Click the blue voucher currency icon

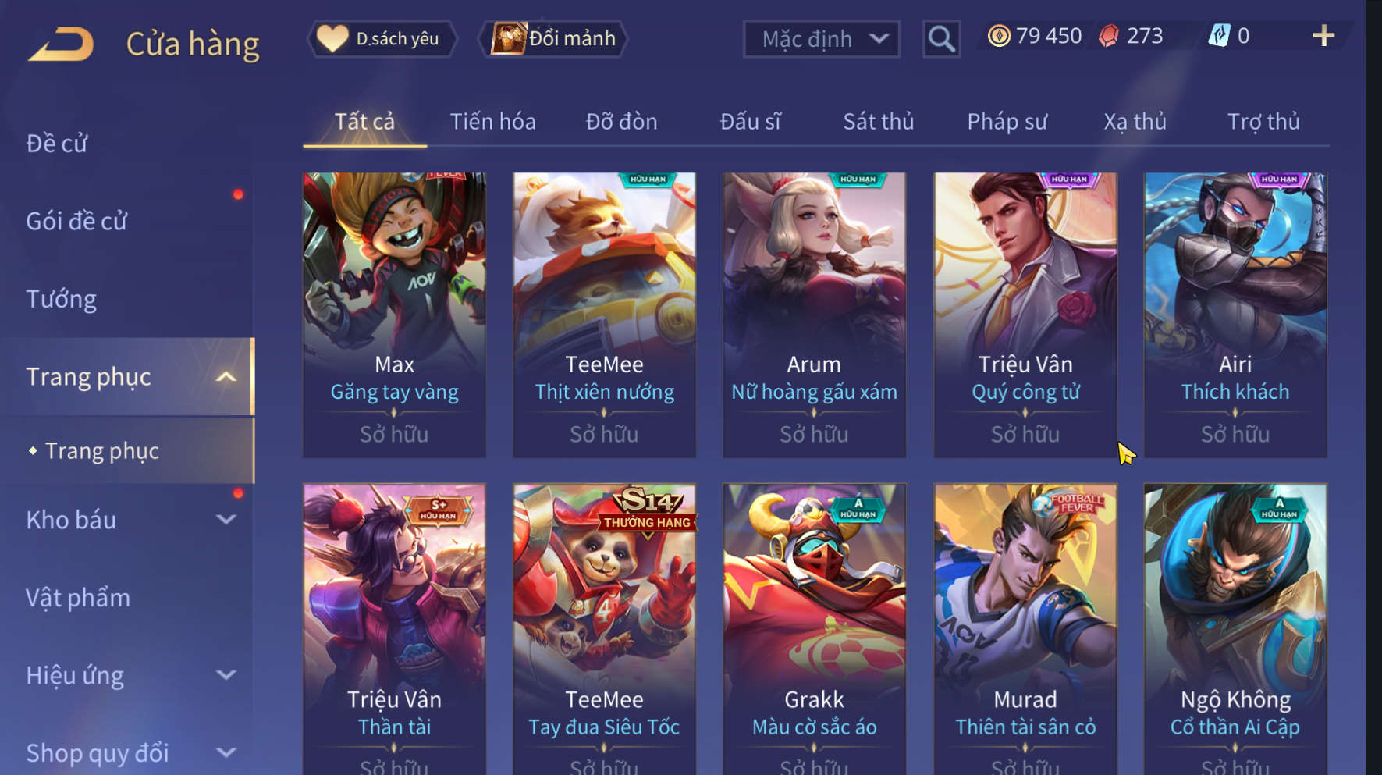[x=1219, y=35]
